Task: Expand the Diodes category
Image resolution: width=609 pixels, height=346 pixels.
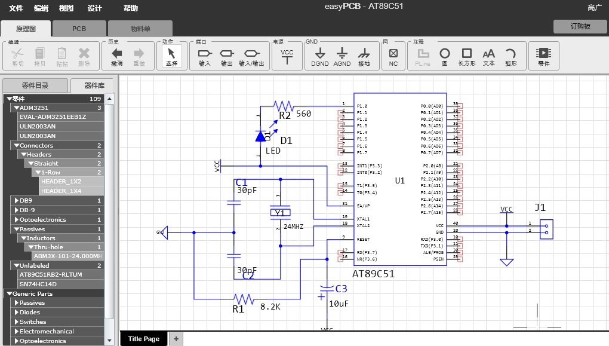Action: tap(16, 312)
